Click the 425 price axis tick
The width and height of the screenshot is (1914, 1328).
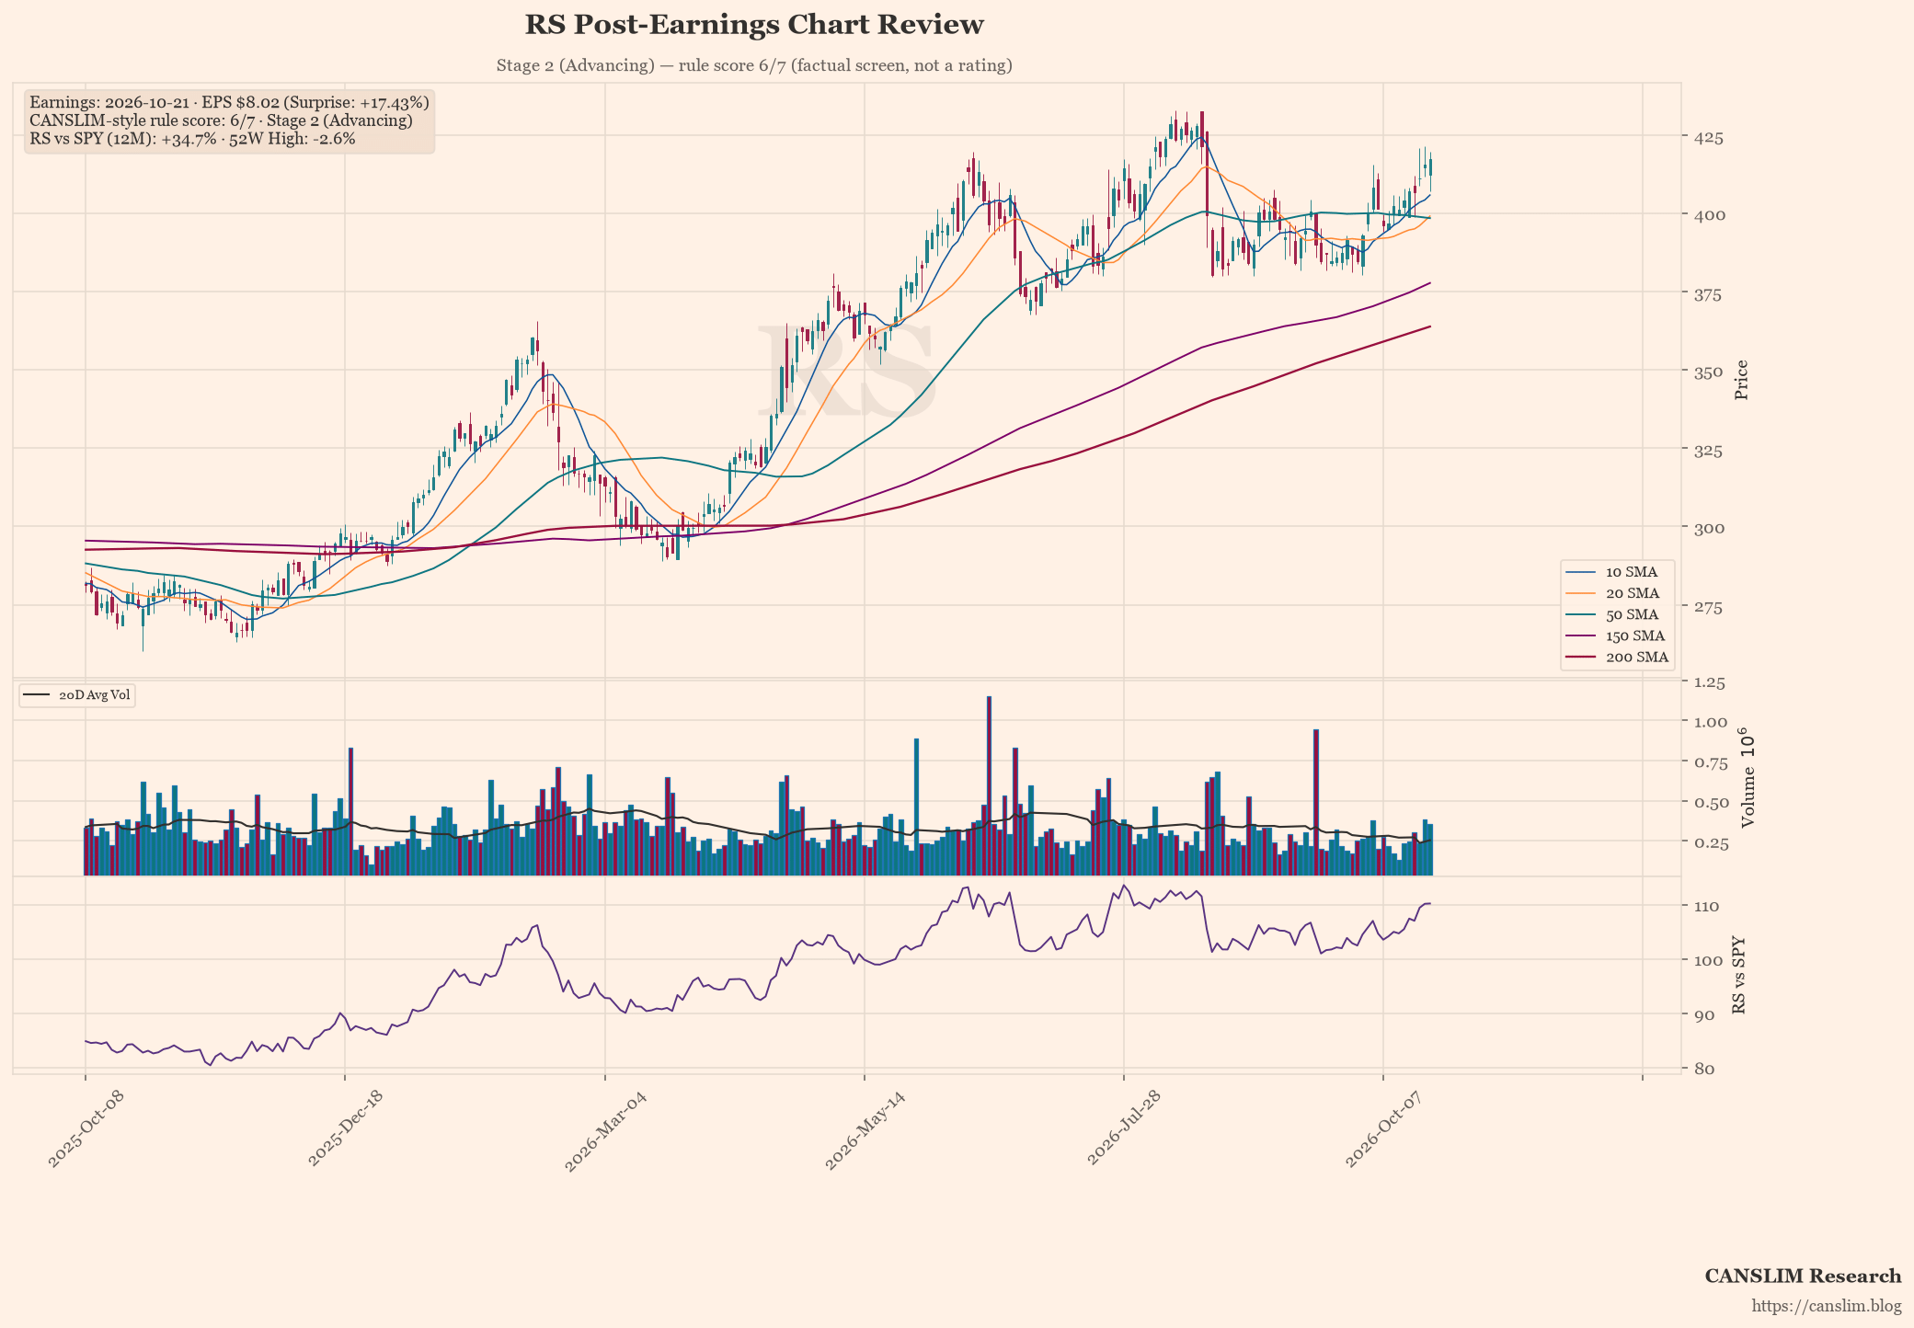[1709, 138]
